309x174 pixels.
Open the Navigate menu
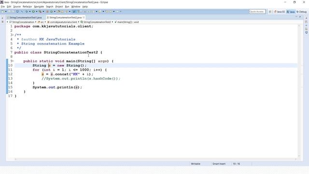click(x=39, y=7)
